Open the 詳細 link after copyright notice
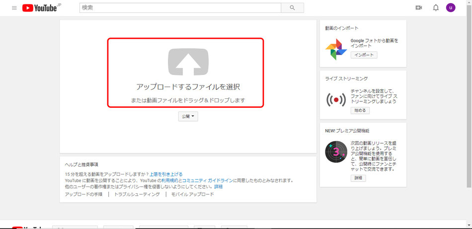 click(x=219, y=187)
